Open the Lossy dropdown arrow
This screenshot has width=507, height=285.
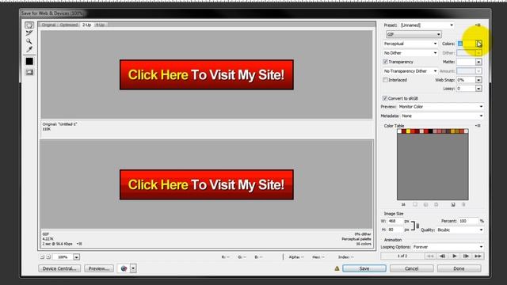pyautogui.click(x=478, y=89)
